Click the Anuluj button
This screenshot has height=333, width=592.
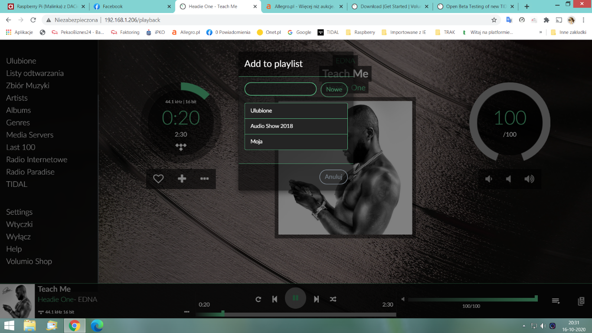[334, 176]
